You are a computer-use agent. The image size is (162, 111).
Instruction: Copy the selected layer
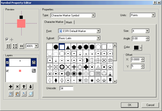pos(11,94)
